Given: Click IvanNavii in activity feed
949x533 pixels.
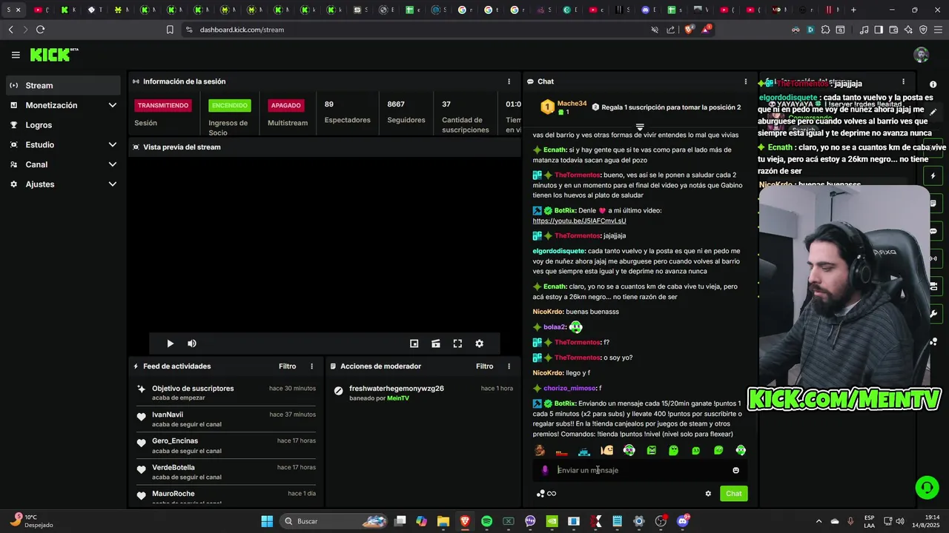Looking at the screenshot, I should click(x=168, y=415).
